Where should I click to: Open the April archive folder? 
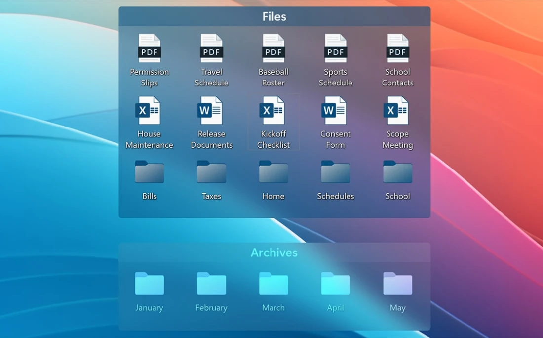[x=336, y=284]
